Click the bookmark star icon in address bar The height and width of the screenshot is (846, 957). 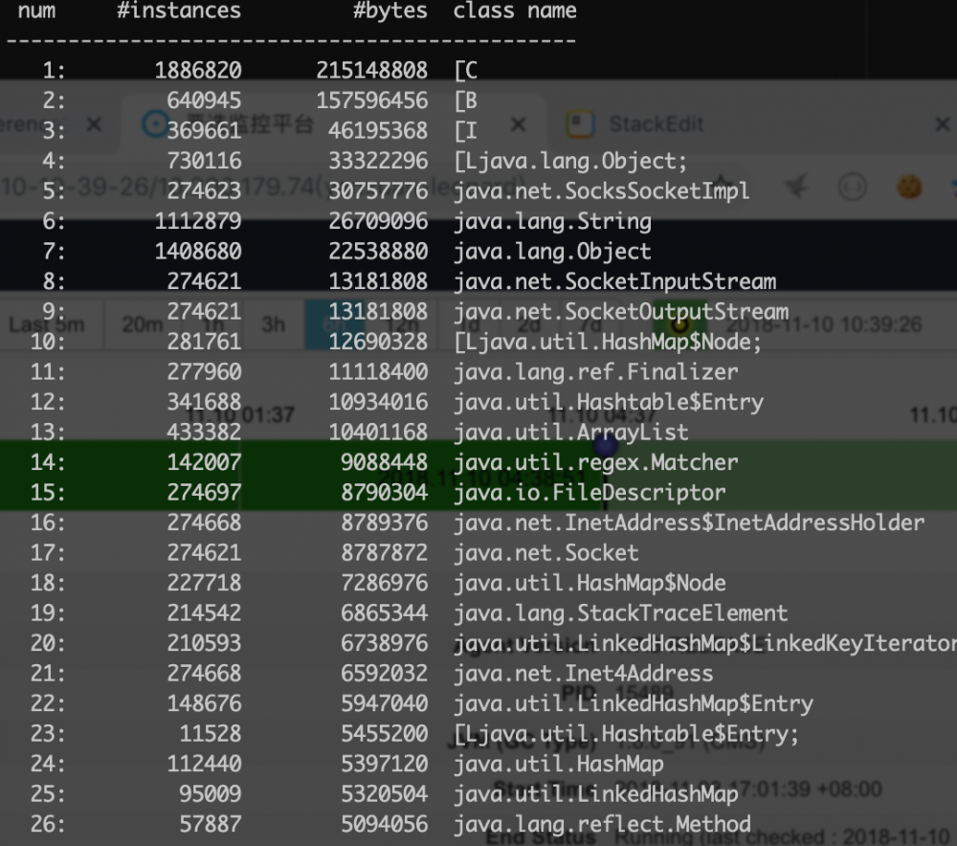(x=722, y=185)
